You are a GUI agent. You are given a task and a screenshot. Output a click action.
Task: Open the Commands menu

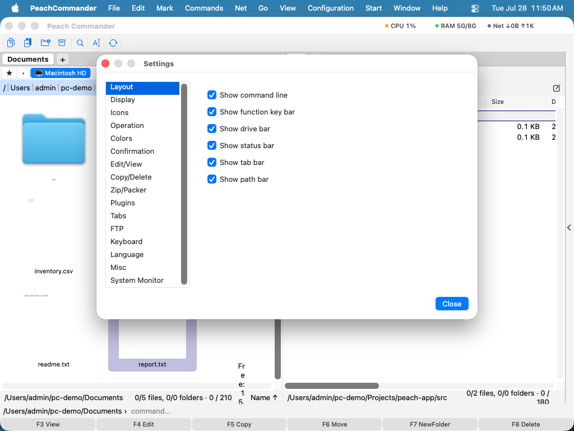(x=204, y=8)
